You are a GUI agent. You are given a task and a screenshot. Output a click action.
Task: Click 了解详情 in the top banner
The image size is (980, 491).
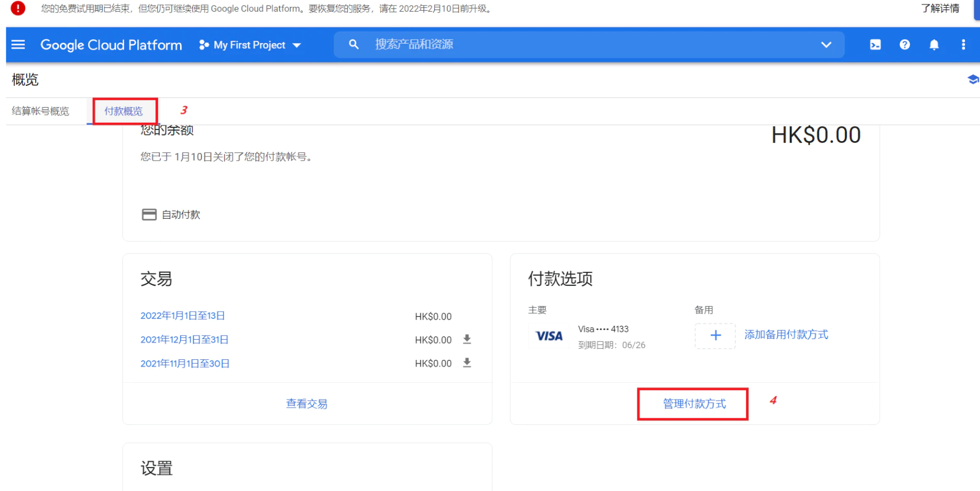tap(940, 8)
